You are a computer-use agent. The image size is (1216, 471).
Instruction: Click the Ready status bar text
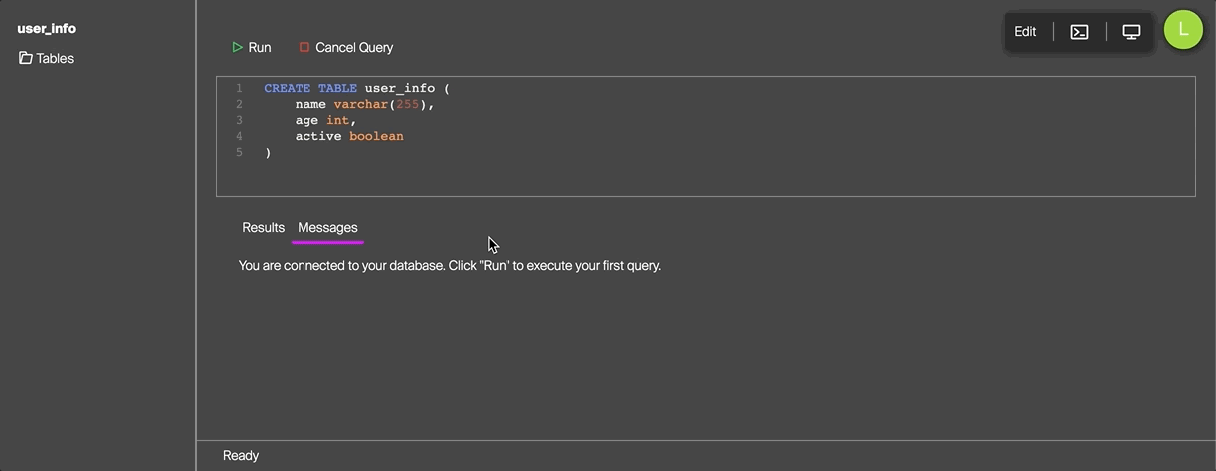click(x=241, y=455)
